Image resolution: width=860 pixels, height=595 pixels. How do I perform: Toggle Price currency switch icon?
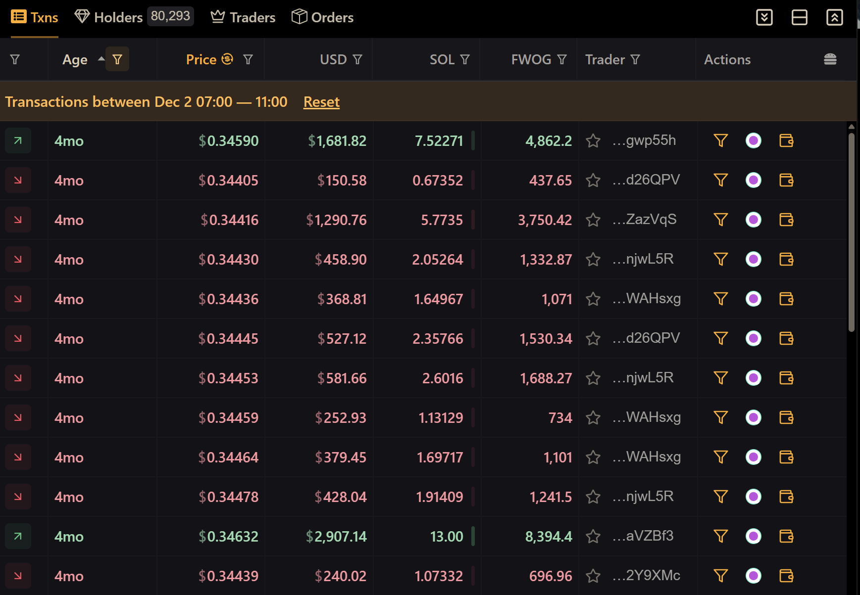pyautogui.click(x=227, y=59)
